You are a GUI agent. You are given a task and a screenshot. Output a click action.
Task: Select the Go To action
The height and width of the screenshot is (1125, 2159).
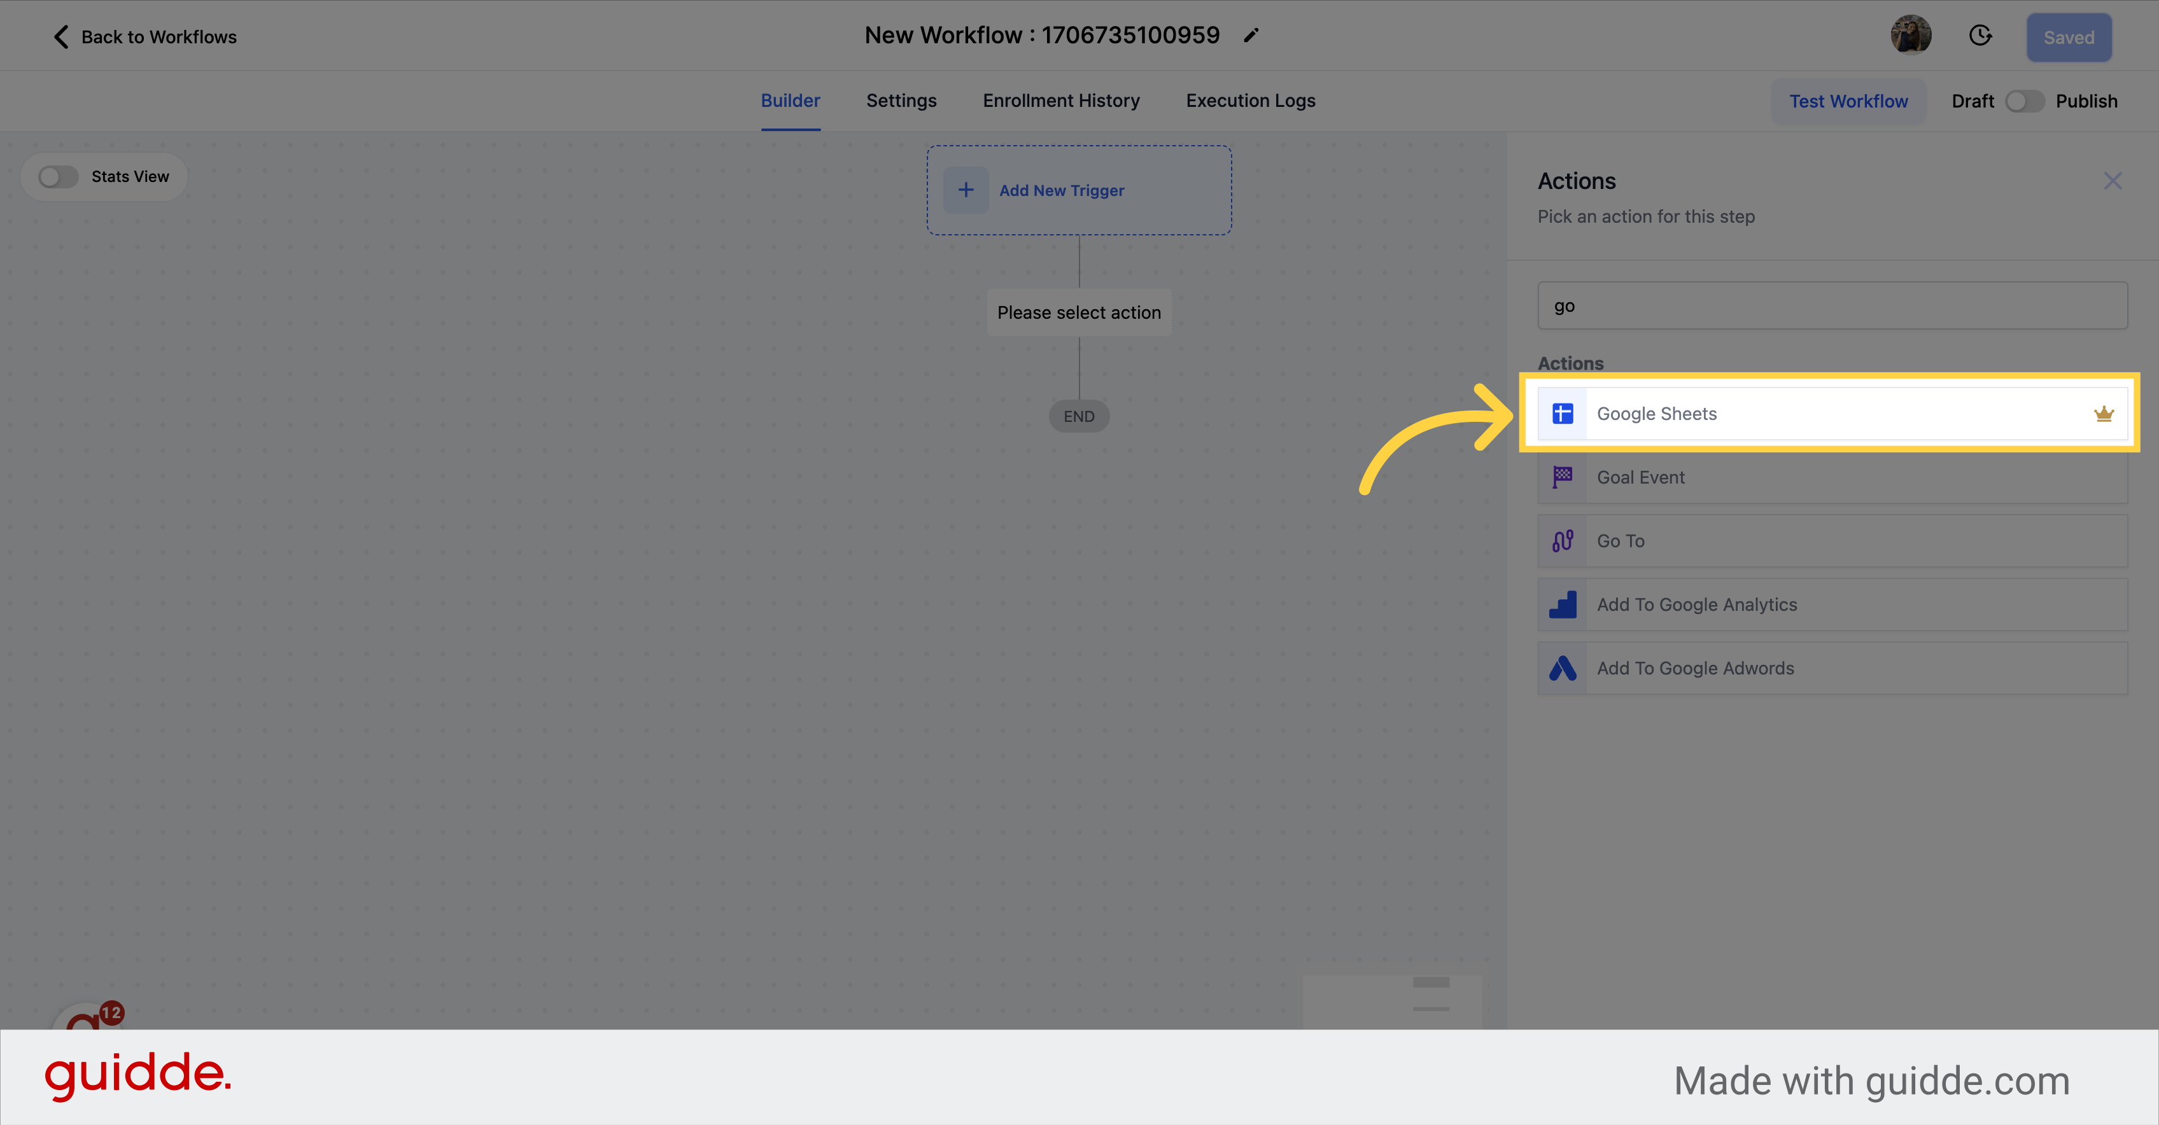coord(1832,540)
